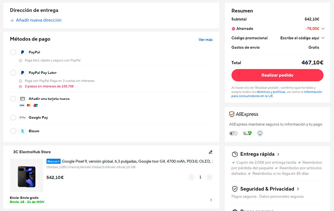The width and height of the screenshot is (334, 211).
Task: Increase the Google Pixel 9 quantity
Action: click(x=209, y=177)
